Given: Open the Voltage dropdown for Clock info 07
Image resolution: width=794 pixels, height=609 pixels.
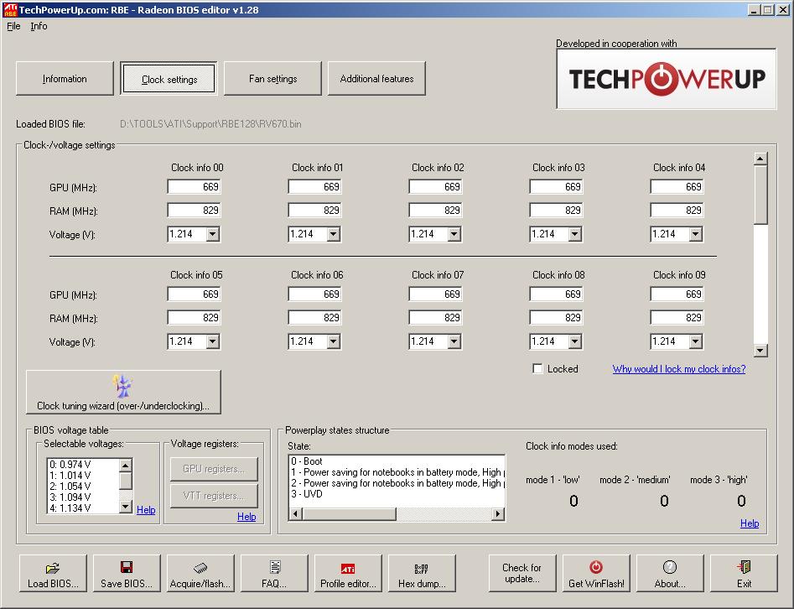Looking at the screenshot, I should click(x=454, y=341).
